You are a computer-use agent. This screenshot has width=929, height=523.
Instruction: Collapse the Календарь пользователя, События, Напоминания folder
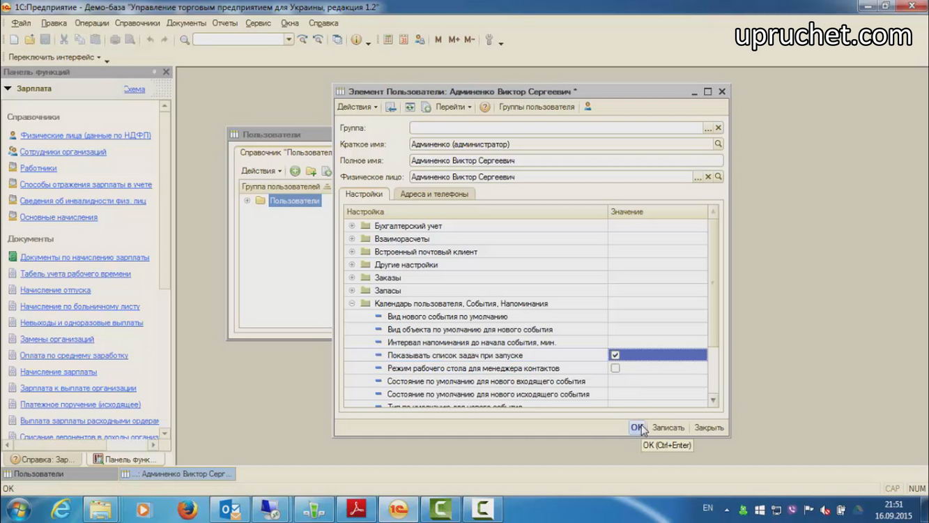(352, 303)
